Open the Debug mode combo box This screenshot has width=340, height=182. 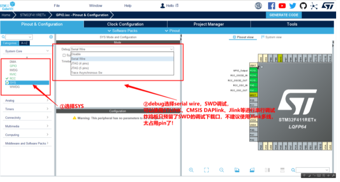(x=122, y=49)
